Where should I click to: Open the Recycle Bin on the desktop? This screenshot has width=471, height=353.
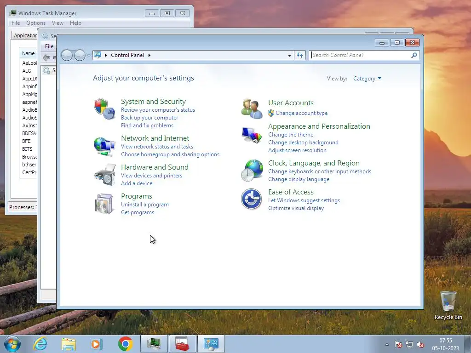coord(448,305)
